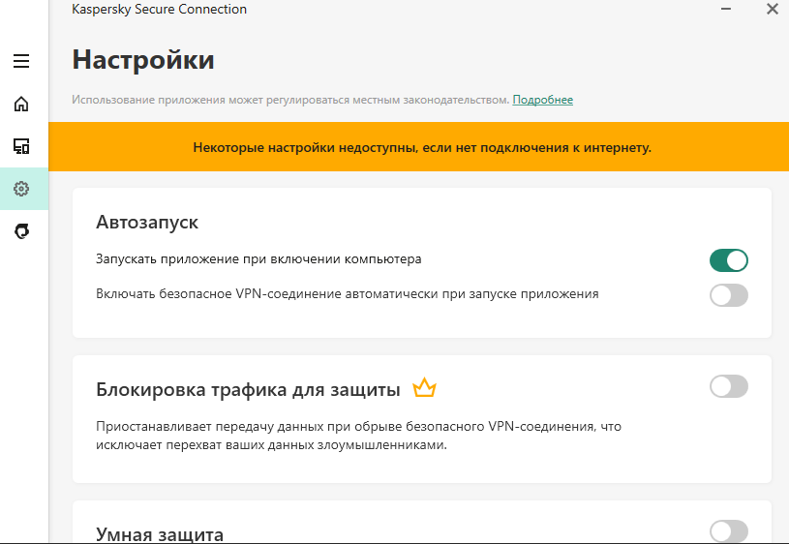Open the support headset icon

[21, 231]
